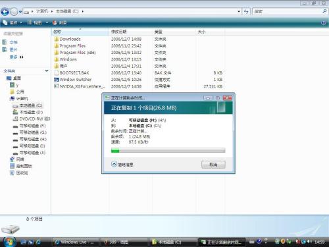Go back with the Explorer back arrow
The image size is (329, 247).
tap(5, 12)
